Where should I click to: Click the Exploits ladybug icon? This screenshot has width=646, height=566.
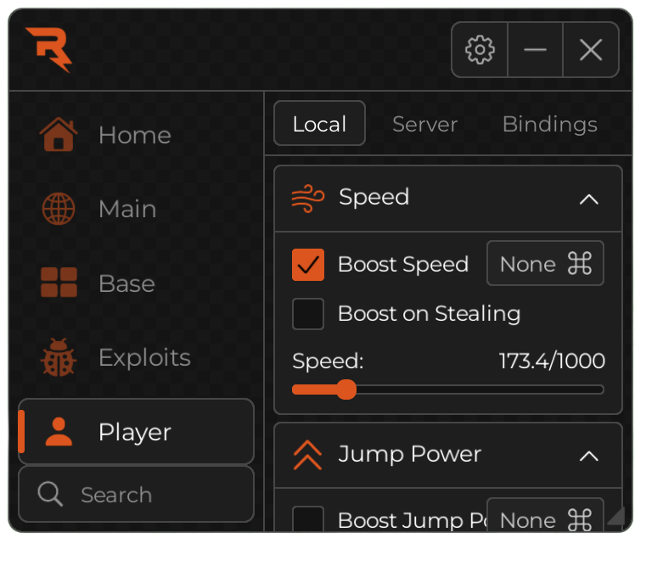click(x=58, y=357)
